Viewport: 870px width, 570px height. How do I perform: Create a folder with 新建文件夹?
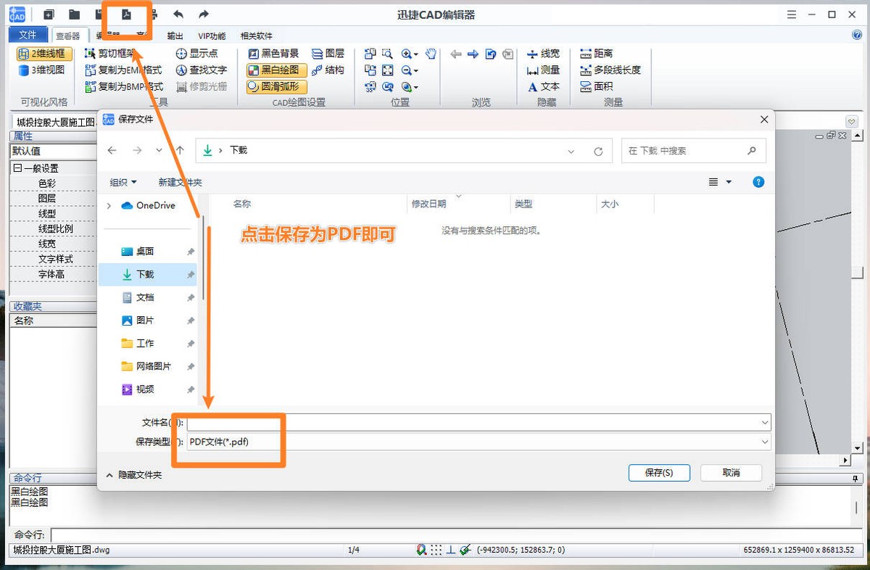178,182
